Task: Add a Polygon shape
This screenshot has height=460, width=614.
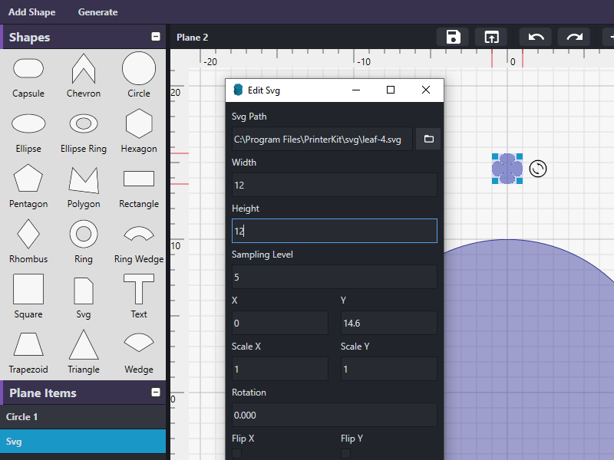Action: pos(84,186)
